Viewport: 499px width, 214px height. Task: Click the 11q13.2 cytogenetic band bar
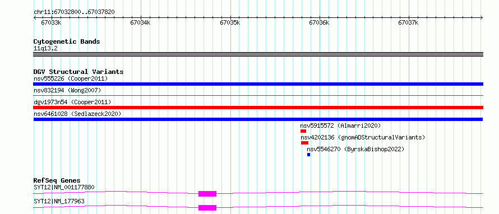(258, 54)
